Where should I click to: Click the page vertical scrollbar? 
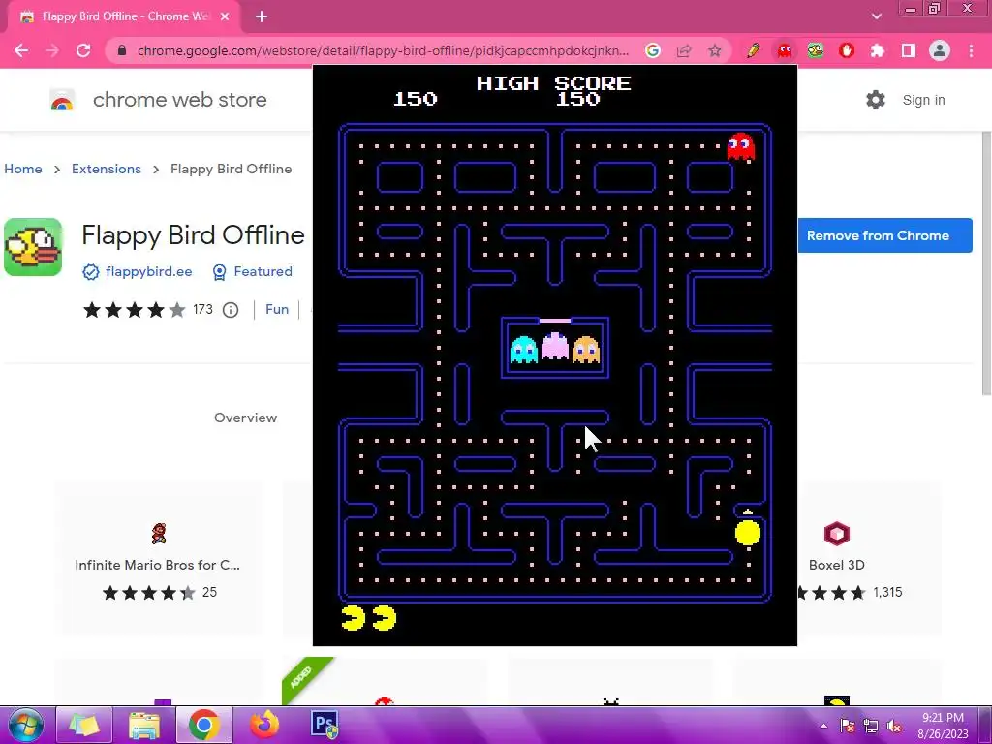[986, 263]
